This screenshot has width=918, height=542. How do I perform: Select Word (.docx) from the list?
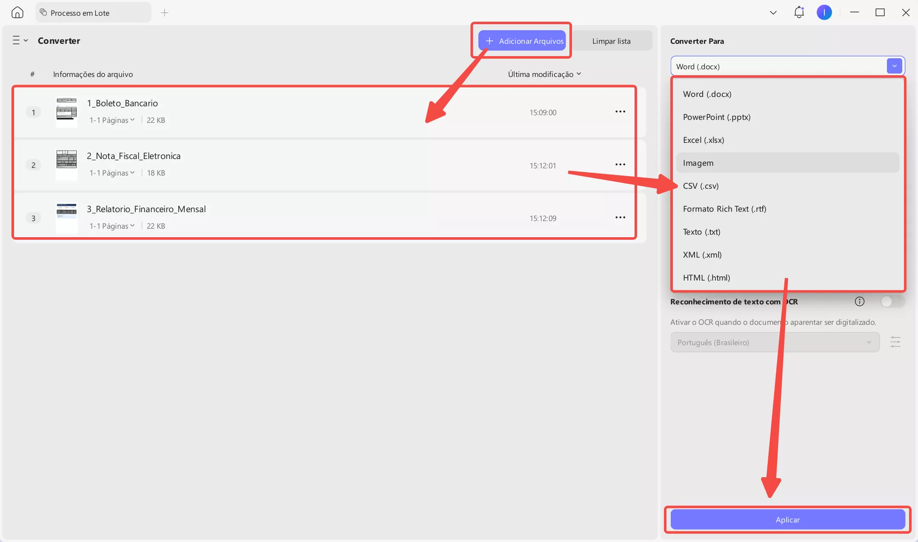(787, 94)
